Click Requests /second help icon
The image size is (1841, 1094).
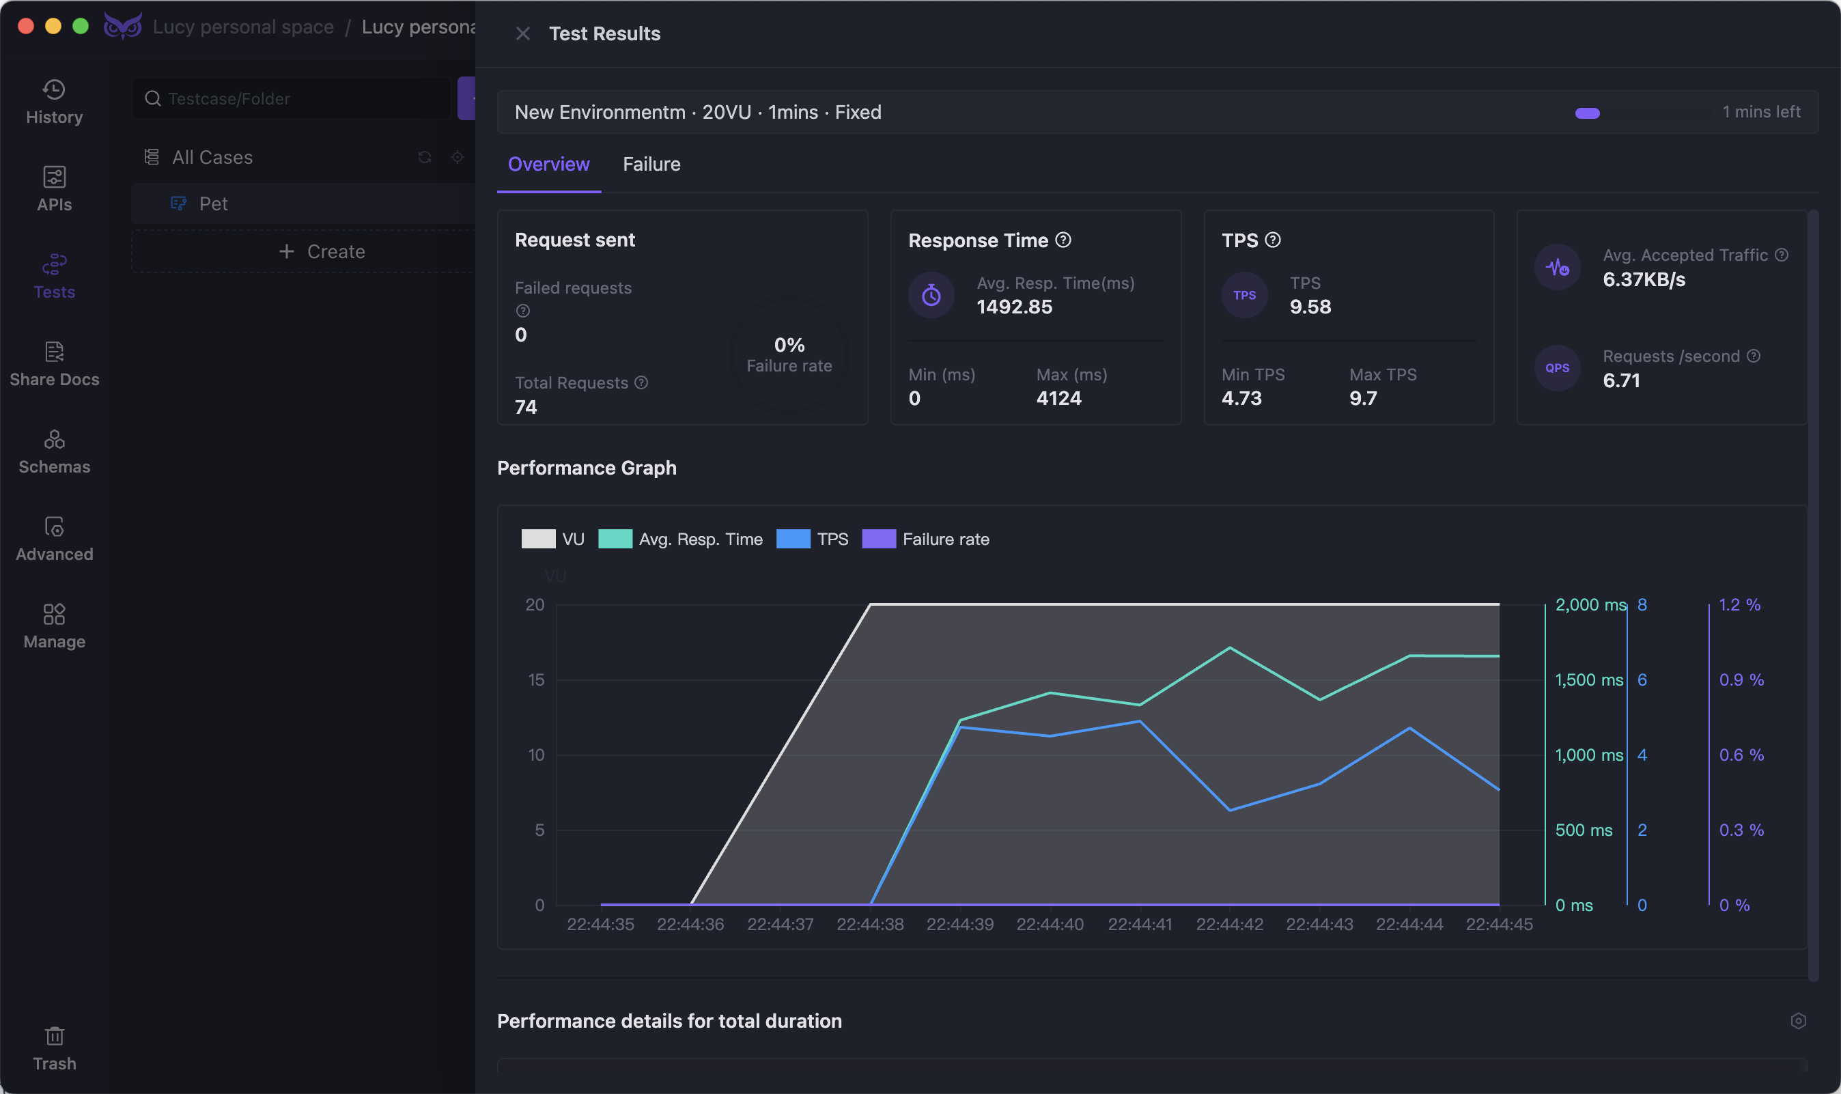pyautogui.click(x=1754, y=356)
